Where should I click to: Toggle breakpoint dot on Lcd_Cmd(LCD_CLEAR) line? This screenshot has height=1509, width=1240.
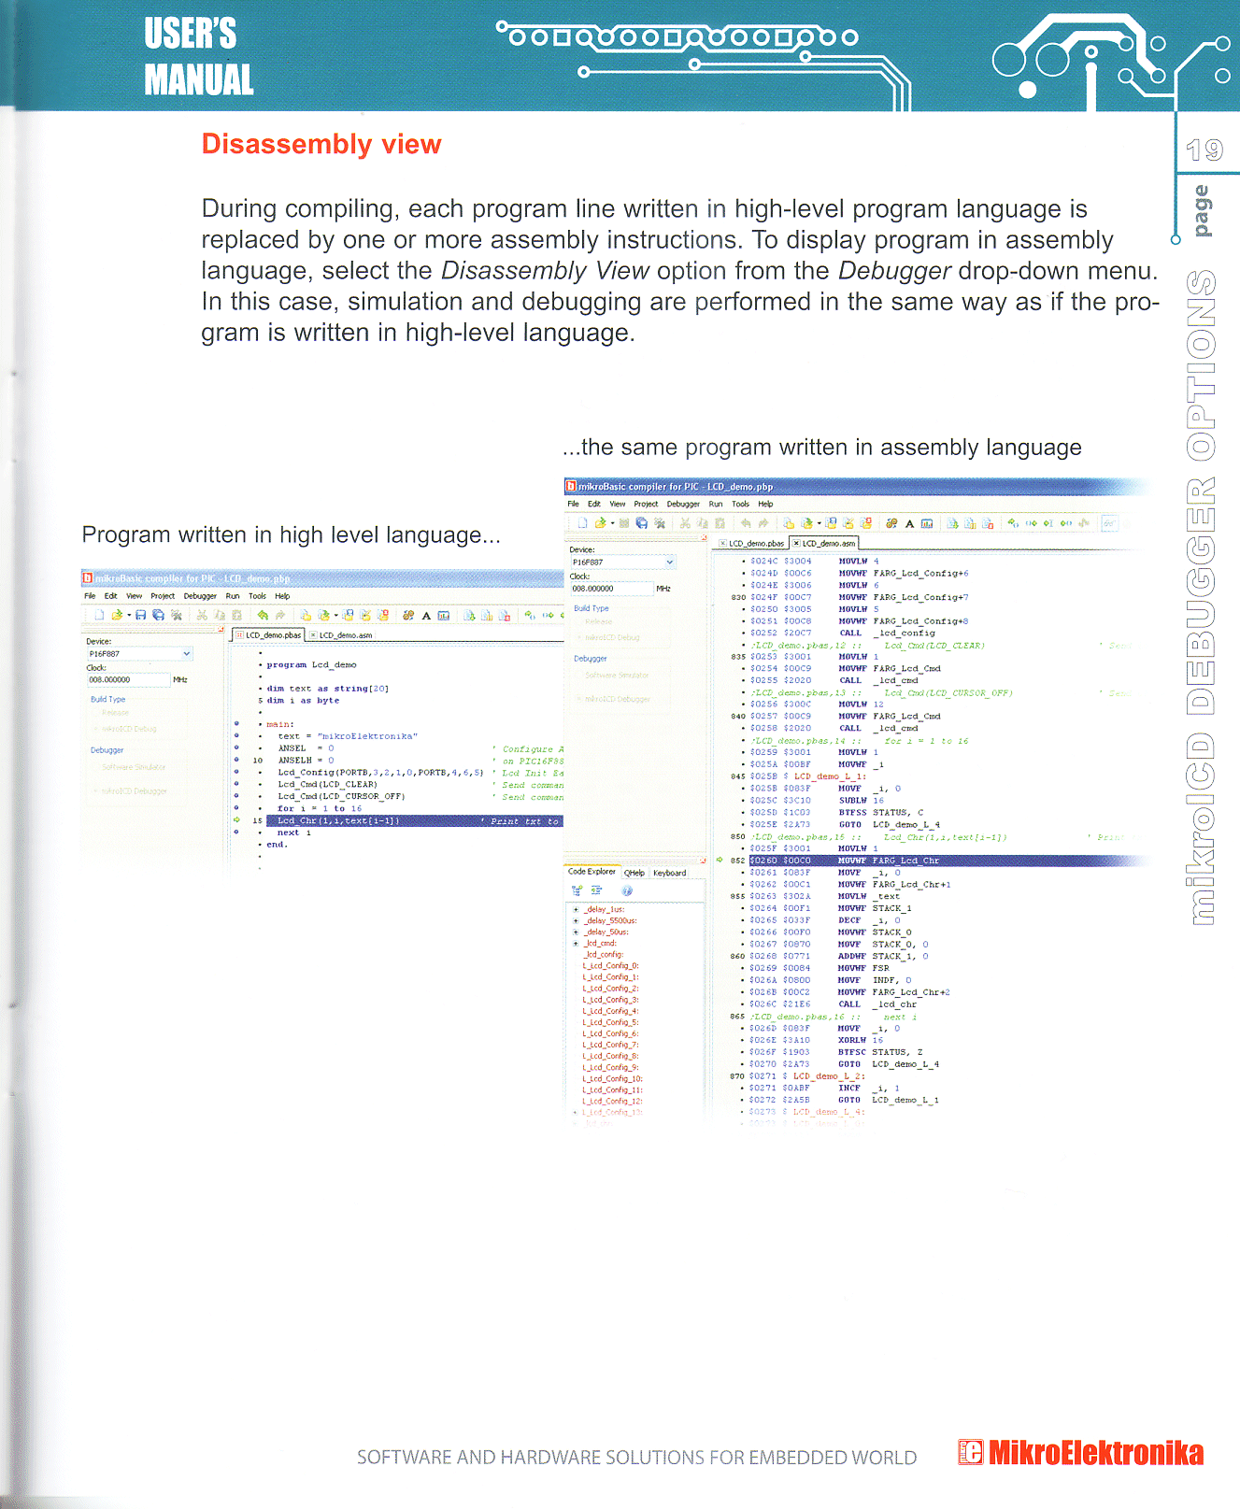click(236, 784)
